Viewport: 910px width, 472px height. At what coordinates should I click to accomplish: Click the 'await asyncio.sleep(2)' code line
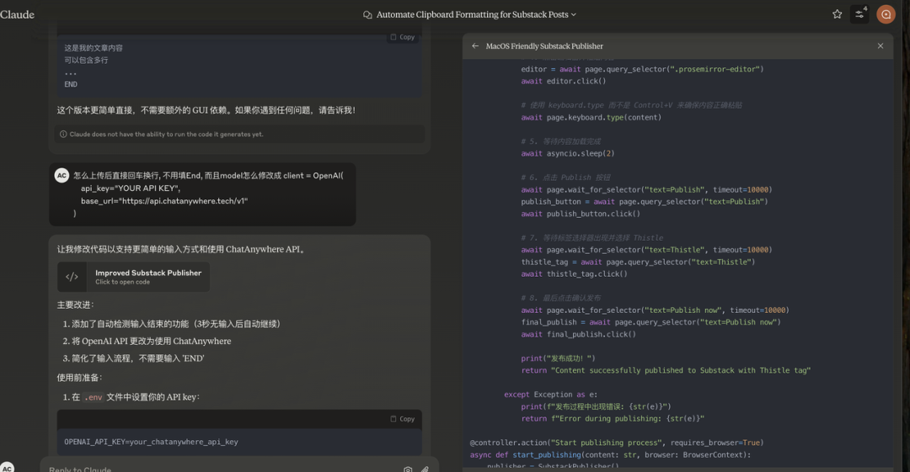[568, 154]
